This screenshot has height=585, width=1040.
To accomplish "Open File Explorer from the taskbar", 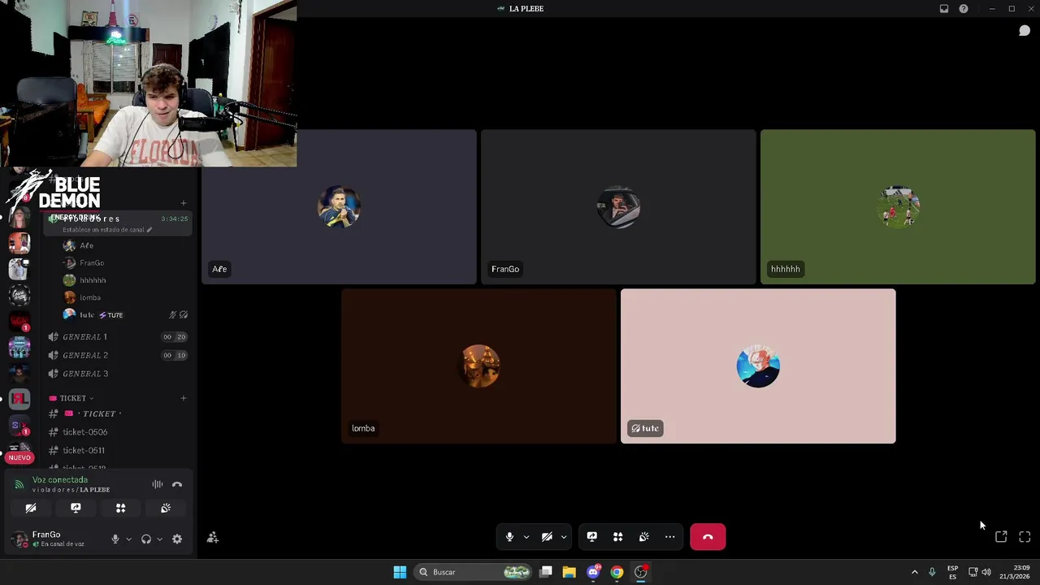I will [569, 572].
